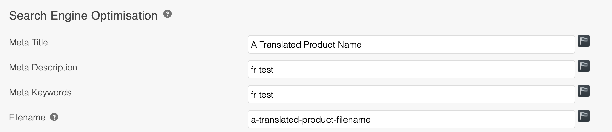Click the language flag icon for Meta Keywords
The image size is (612, 132).
[584, 91]
